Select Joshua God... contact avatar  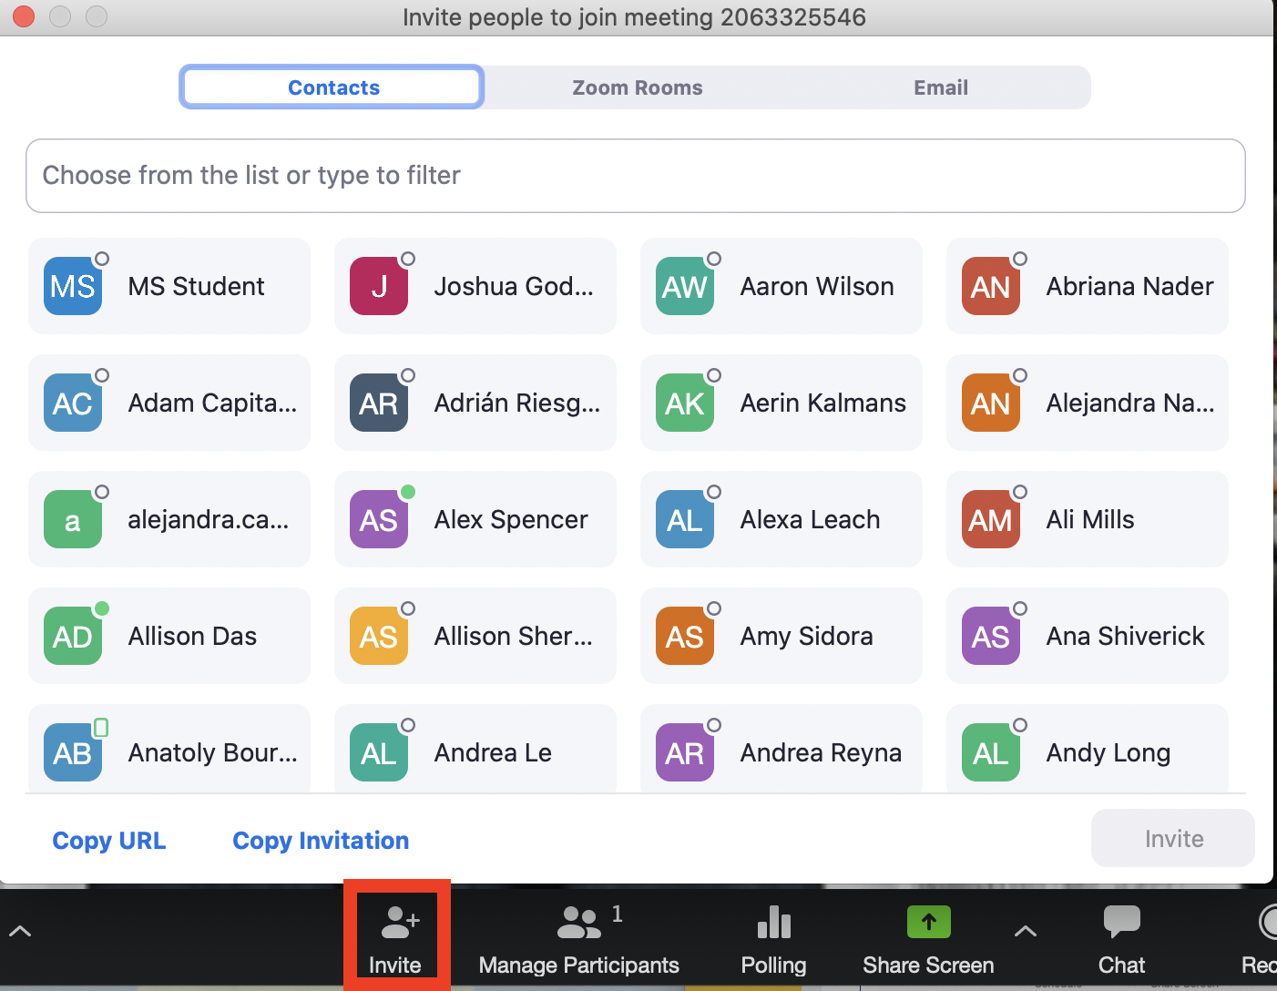(379, 286)
